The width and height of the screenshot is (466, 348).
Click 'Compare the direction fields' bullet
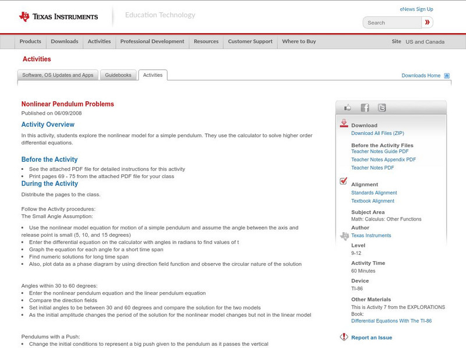pos(63,300)
